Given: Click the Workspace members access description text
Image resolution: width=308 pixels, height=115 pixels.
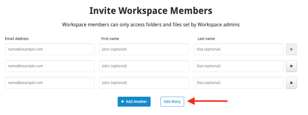Looking at the screenshot, I should 151,25.
